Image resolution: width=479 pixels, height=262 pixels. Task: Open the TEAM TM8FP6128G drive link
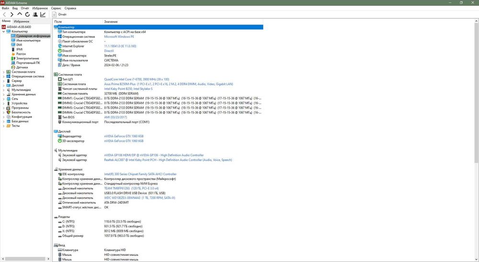131,188
